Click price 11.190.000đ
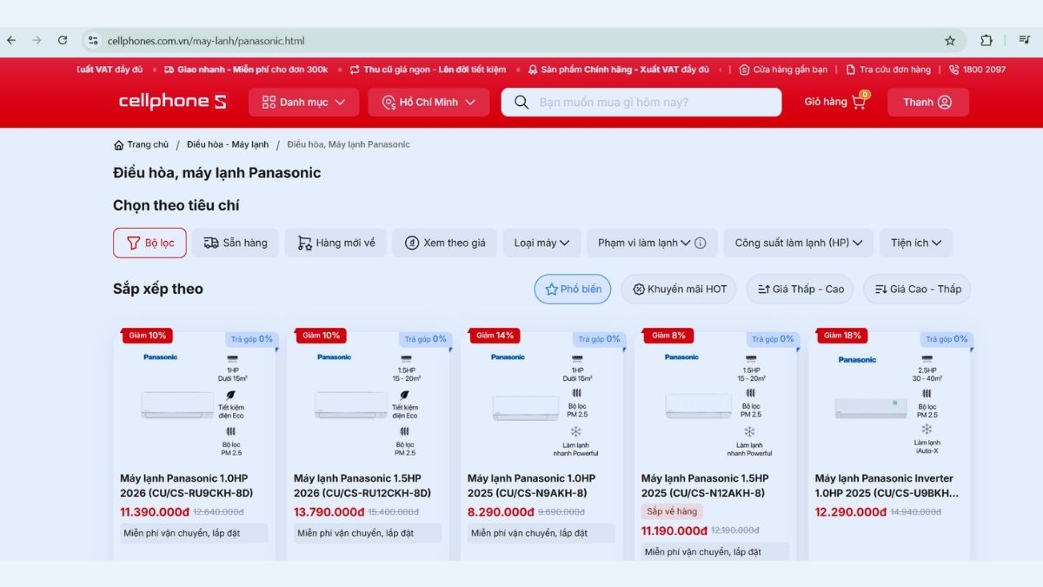 point(674,530)
